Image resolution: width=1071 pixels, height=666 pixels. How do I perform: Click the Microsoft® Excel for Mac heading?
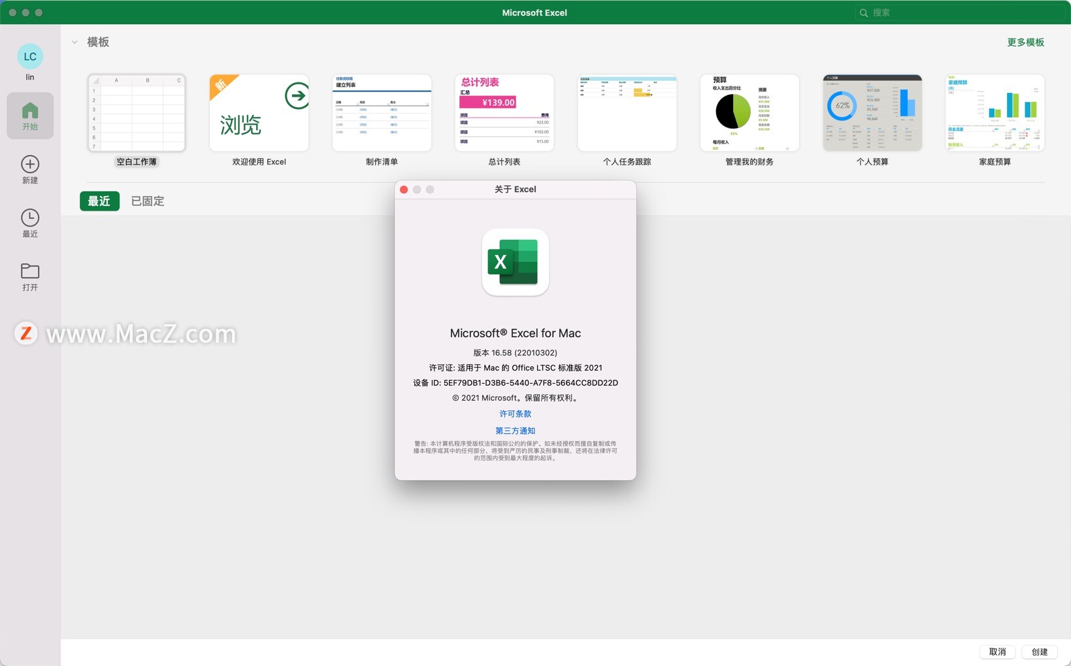click(515, 333)
